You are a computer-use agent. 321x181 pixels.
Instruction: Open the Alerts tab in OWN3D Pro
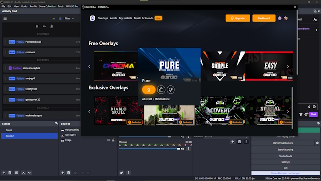coord(114,18)
